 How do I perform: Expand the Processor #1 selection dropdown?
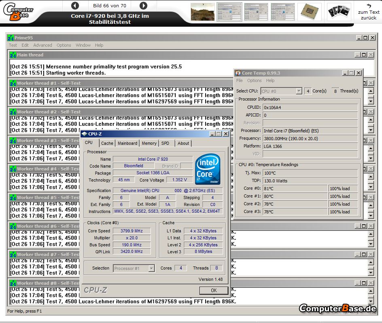click(151, 268)
